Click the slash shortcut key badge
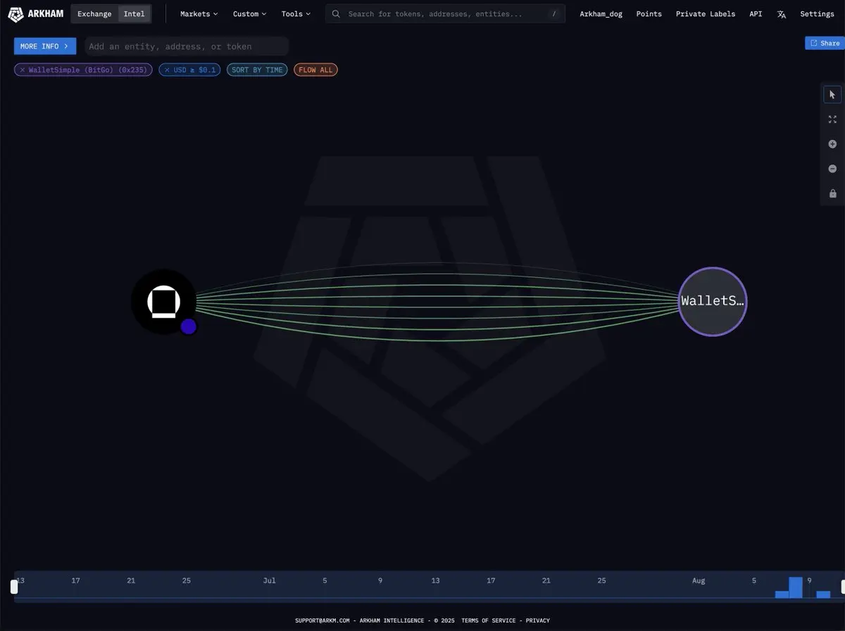845x631 pixels. click(554, 14)
